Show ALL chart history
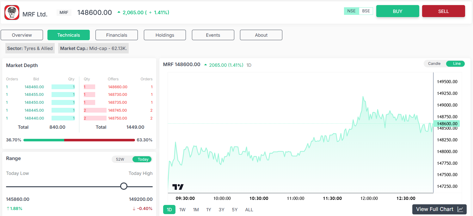 tap(249, 210)
